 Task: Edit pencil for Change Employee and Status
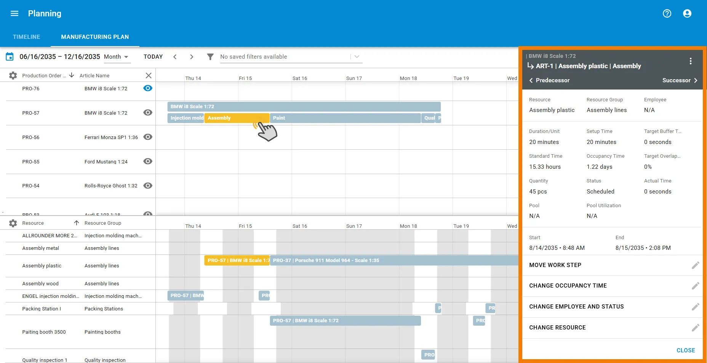696,307
